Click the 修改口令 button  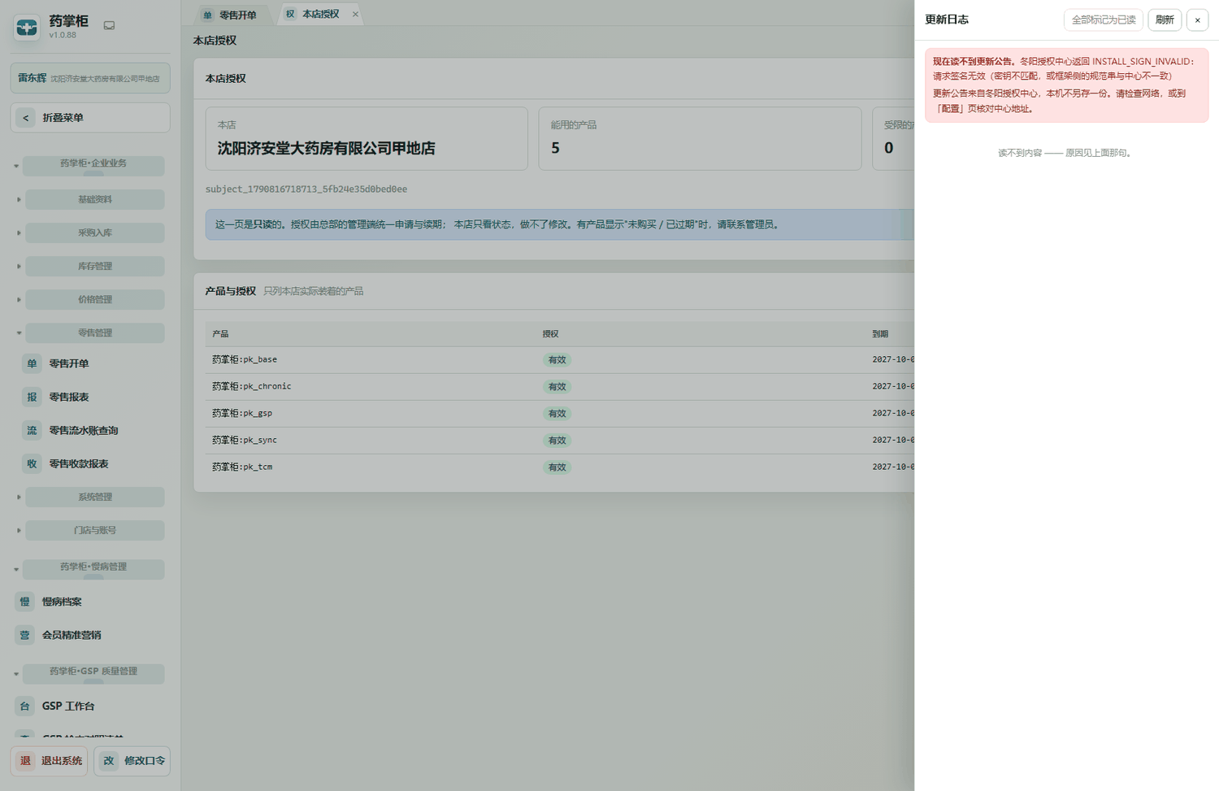pyautogui.click(x=132, y=761)
